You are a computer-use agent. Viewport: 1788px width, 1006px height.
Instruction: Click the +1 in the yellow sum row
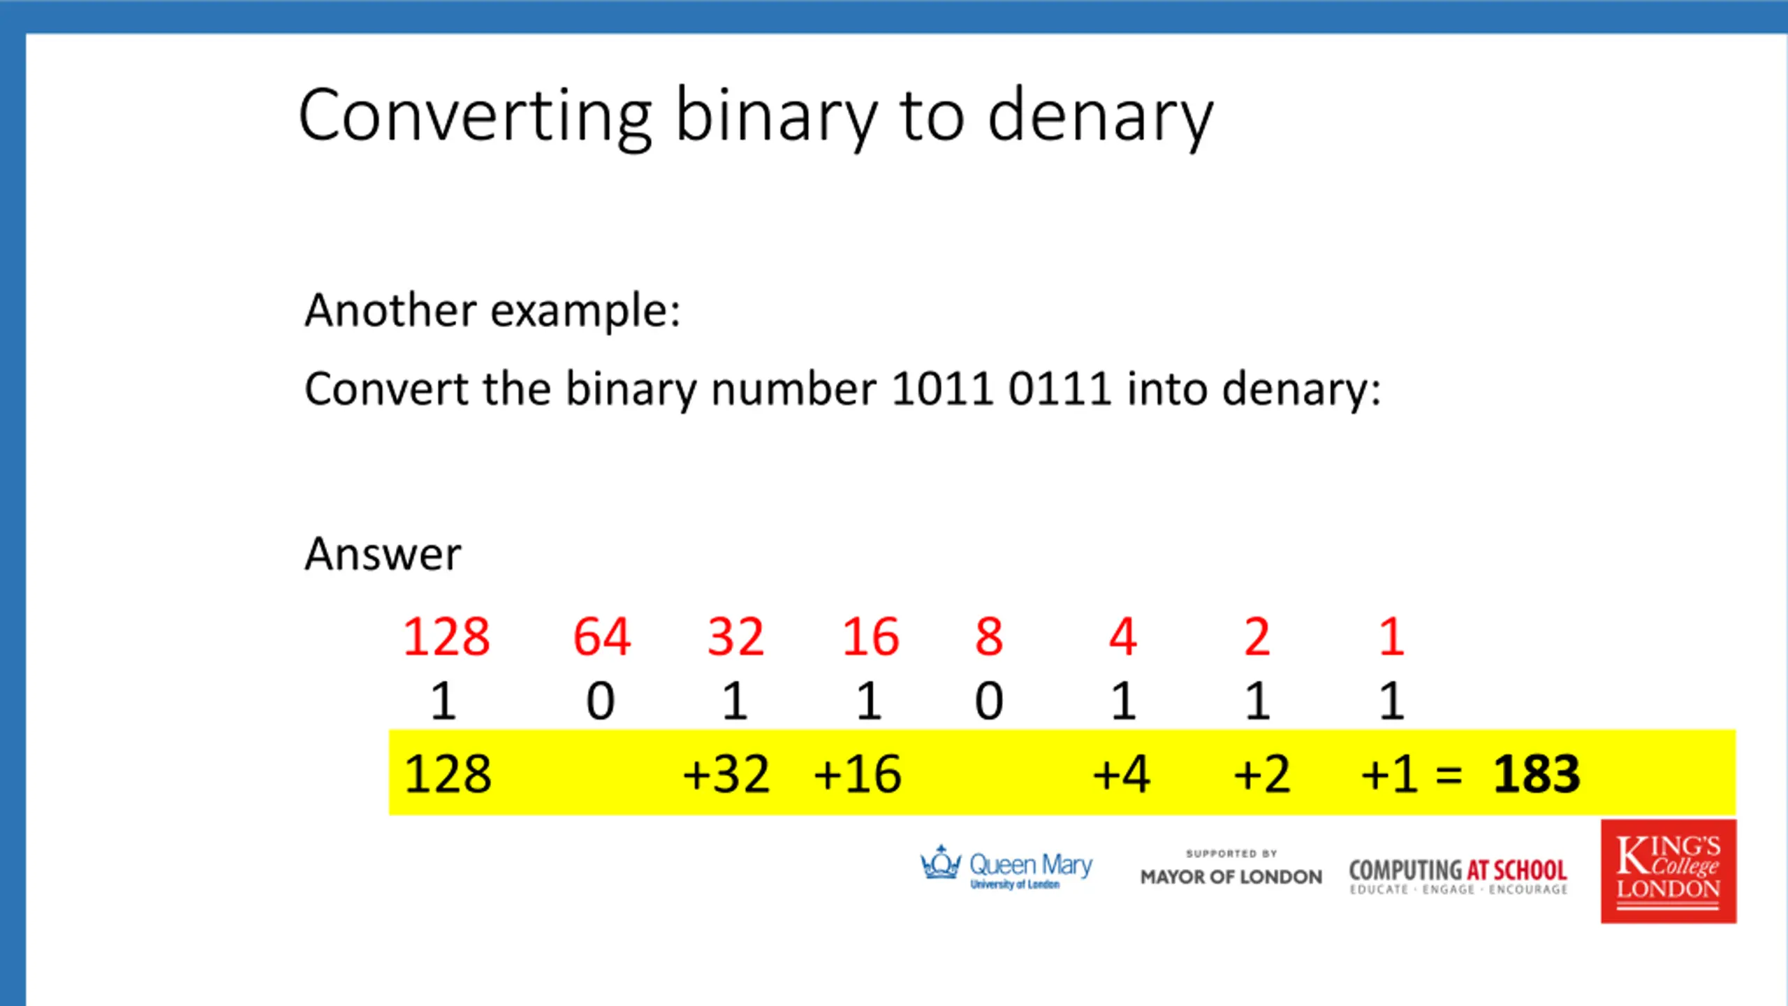point(1390,774)
